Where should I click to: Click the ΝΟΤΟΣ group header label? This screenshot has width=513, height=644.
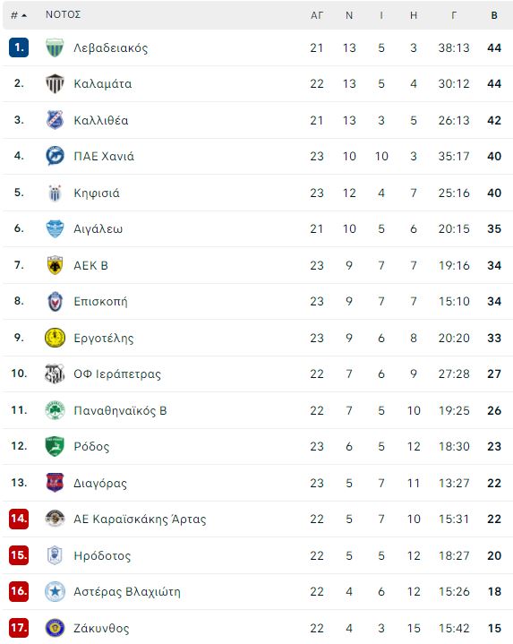click(x=64, y=15)
